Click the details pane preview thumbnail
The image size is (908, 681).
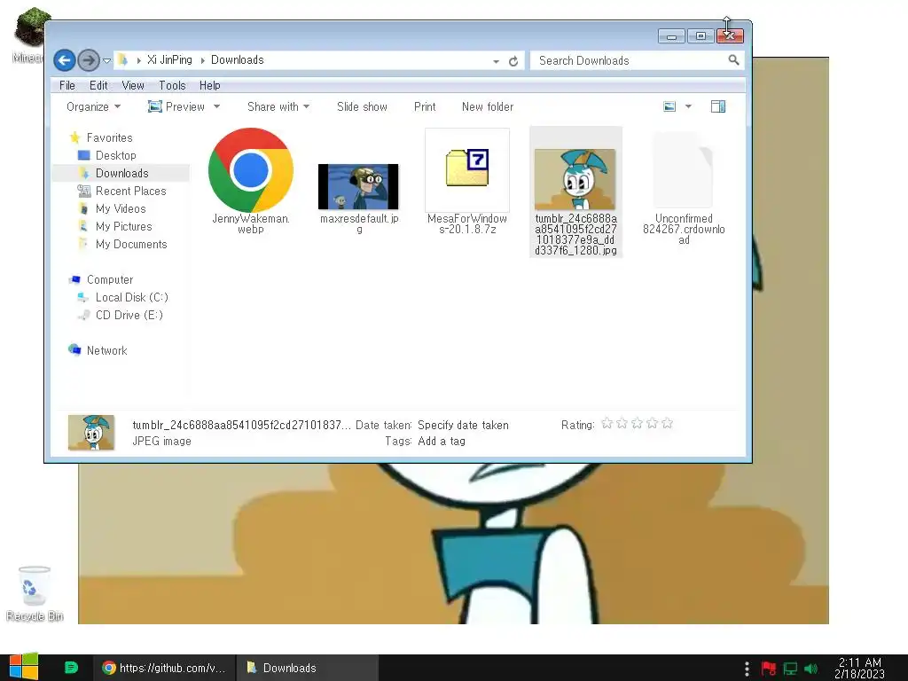click(x=91, y=433)
